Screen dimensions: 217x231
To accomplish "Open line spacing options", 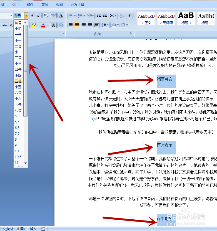I will click(105, 25).
